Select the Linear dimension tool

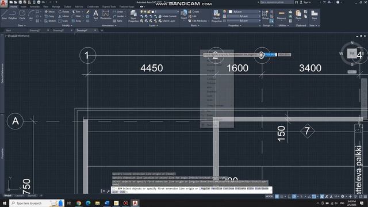pos(118,11)
